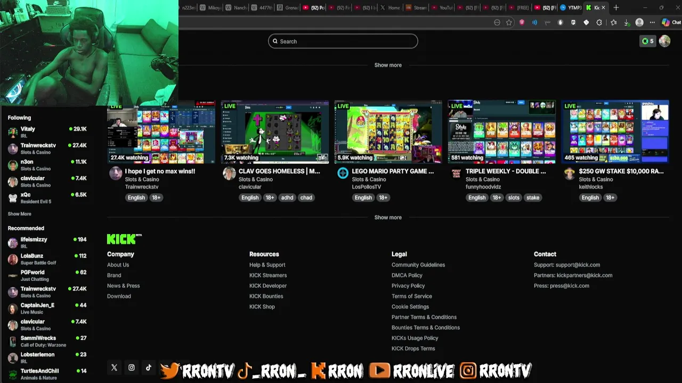Open About Us link
The image size is (682, 383).
point(118,265)
